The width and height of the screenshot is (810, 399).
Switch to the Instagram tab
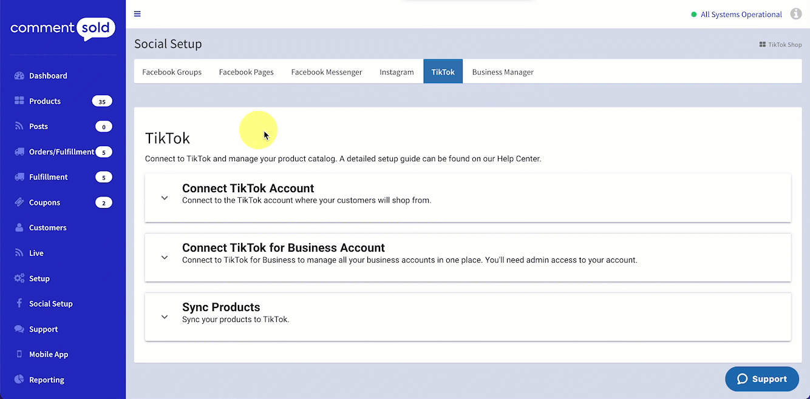point(396,72)
